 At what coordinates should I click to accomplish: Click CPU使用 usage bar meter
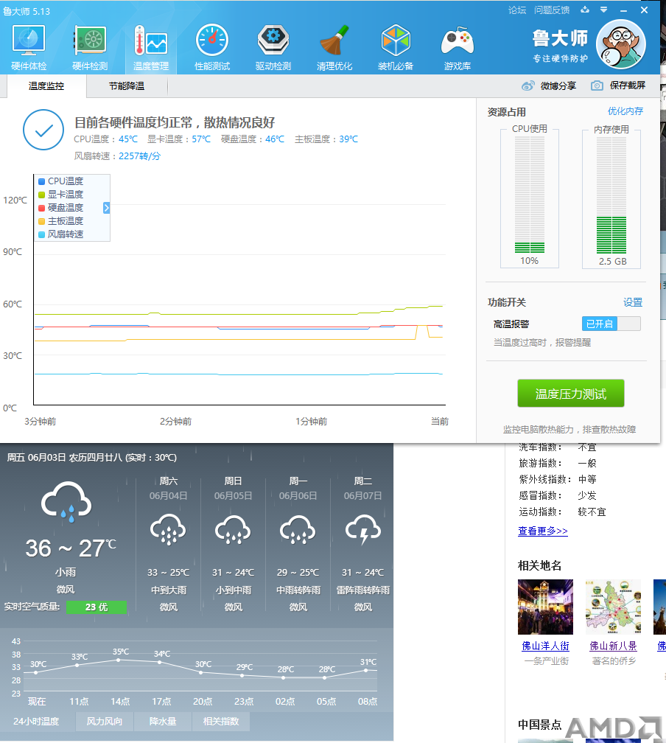(x=530, y=195)
